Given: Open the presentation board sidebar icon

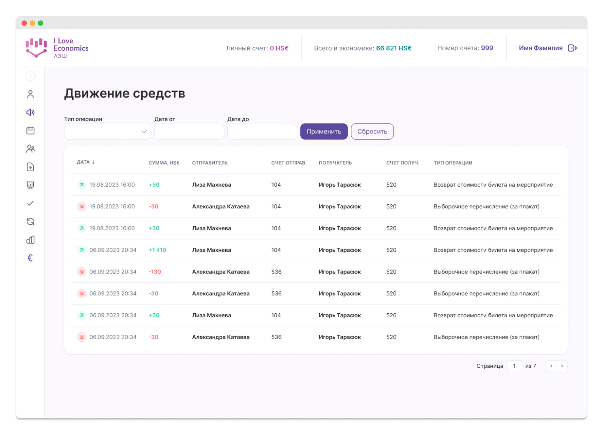Looking at the screenshot, I should [x=30, y=185].
